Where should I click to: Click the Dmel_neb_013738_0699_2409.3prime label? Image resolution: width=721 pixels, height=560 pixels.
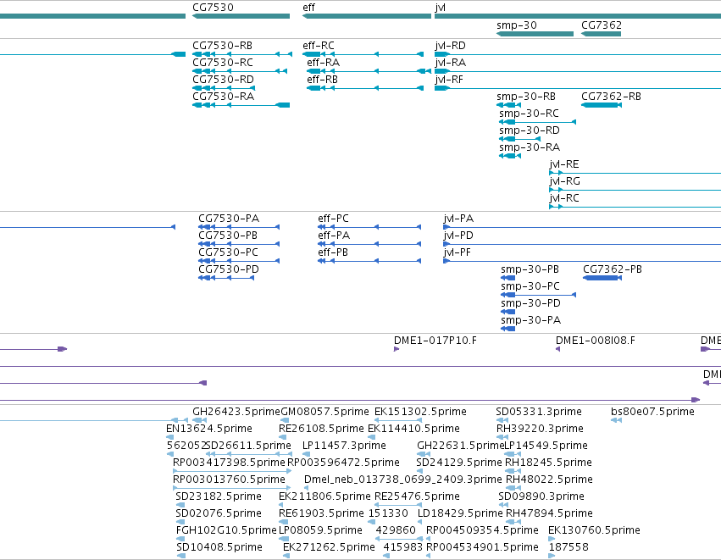[x=402, y=480]
